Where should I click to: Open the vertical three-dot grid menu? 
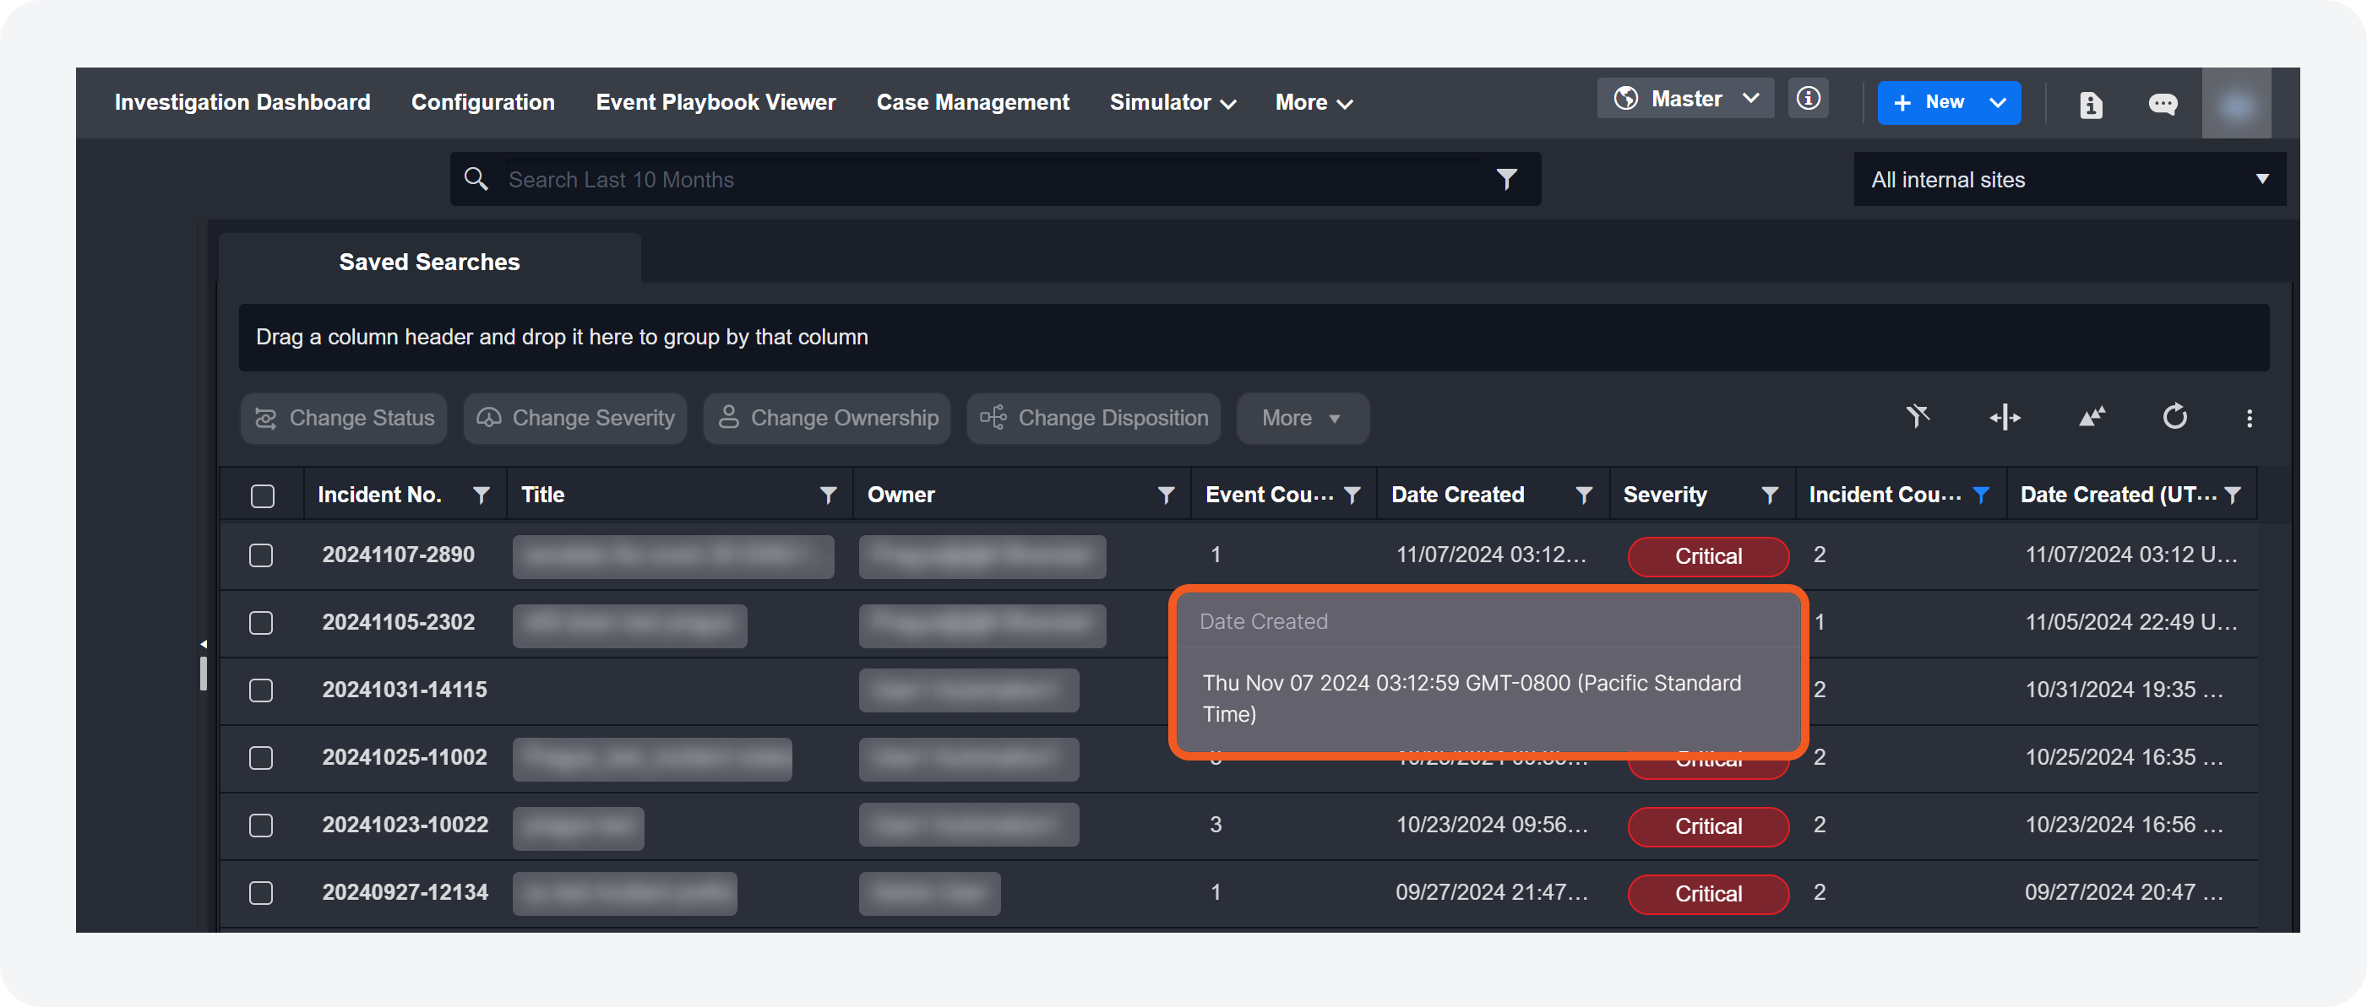tap(2249, 419)
